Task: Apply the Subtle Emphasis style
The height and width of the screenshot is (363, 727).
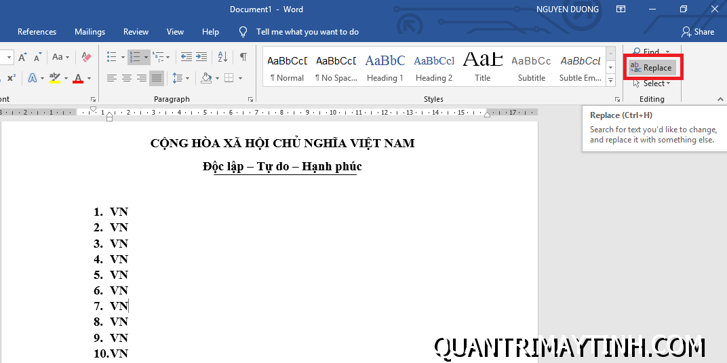Action: pyautogui.click(x=580, y=66)
